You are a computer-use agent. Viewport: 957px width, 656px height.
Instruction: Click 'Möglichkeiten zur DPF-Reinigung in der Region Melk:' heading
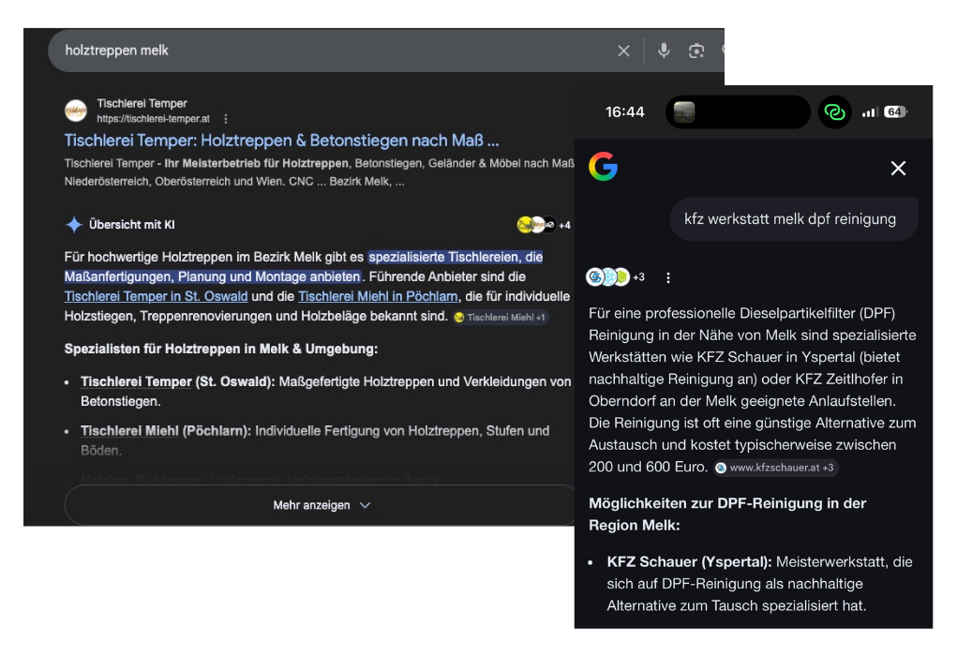pos(727,514)
